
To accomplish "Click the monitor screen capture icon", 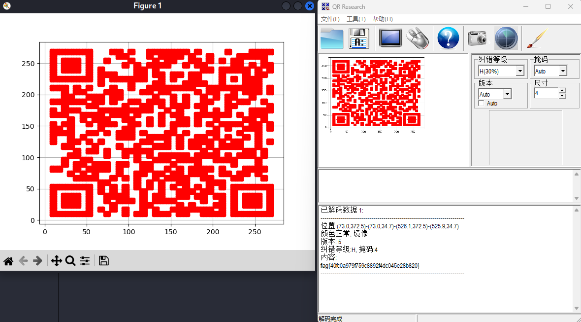I will pos(390,38).
